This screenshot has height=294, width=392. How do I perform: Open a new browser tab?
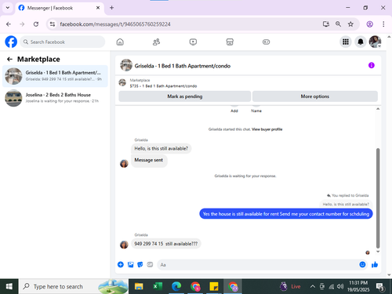111,8
